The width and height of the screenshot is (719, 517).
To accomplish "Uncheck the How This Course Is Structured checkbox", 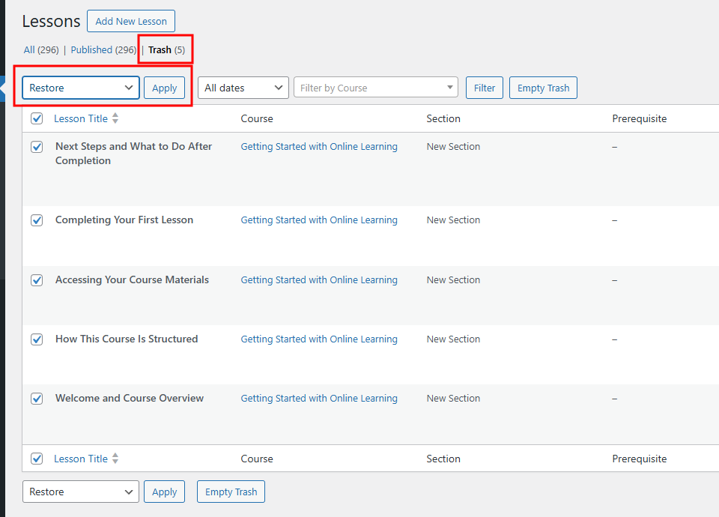I will tap(37, 339).
